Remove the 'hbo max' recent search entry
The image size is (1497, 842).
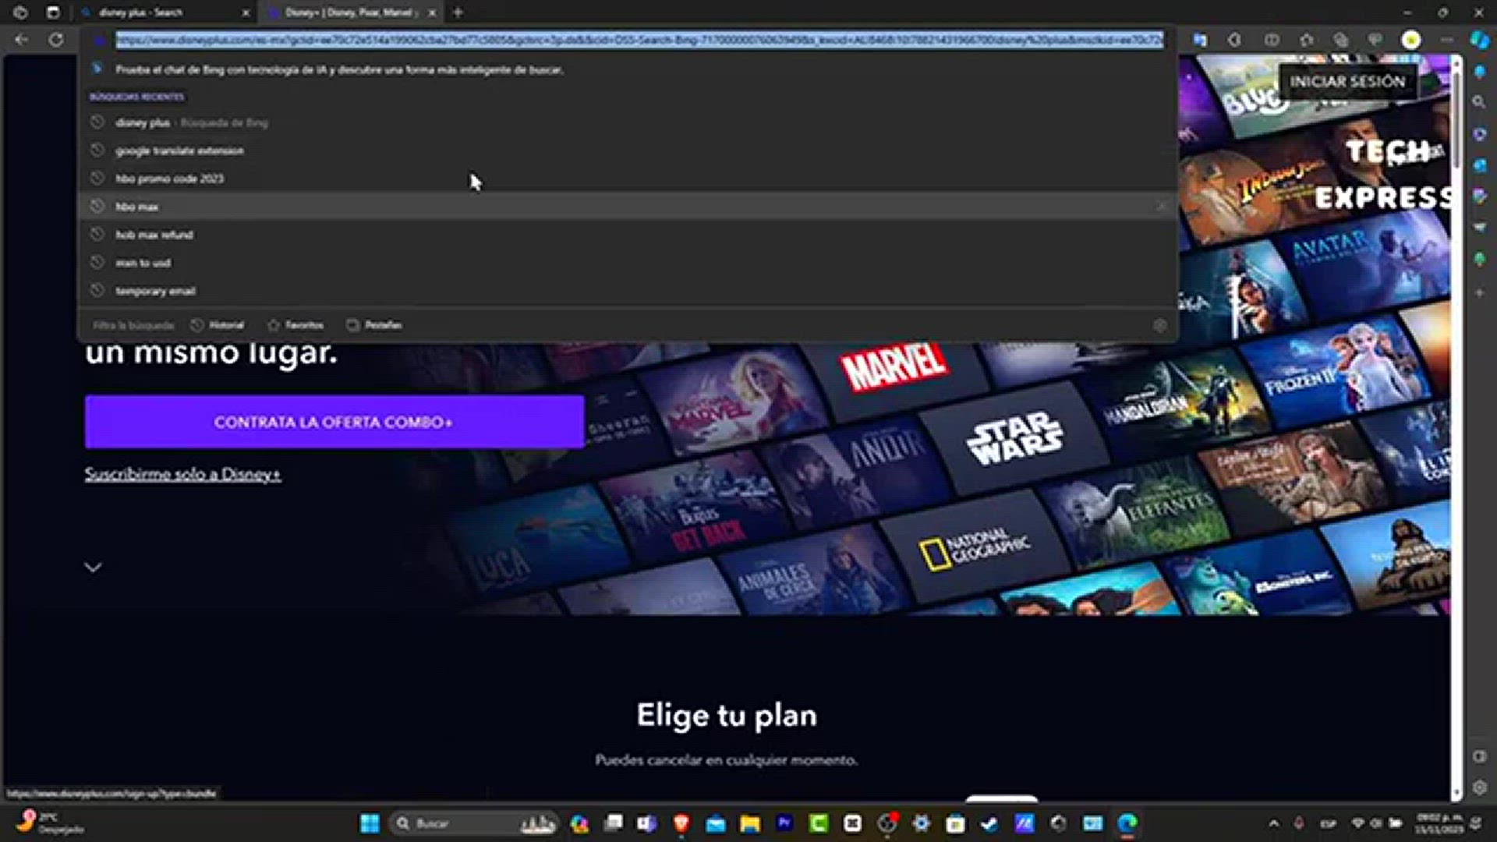pyautogui.click(x=1161, y=206)
